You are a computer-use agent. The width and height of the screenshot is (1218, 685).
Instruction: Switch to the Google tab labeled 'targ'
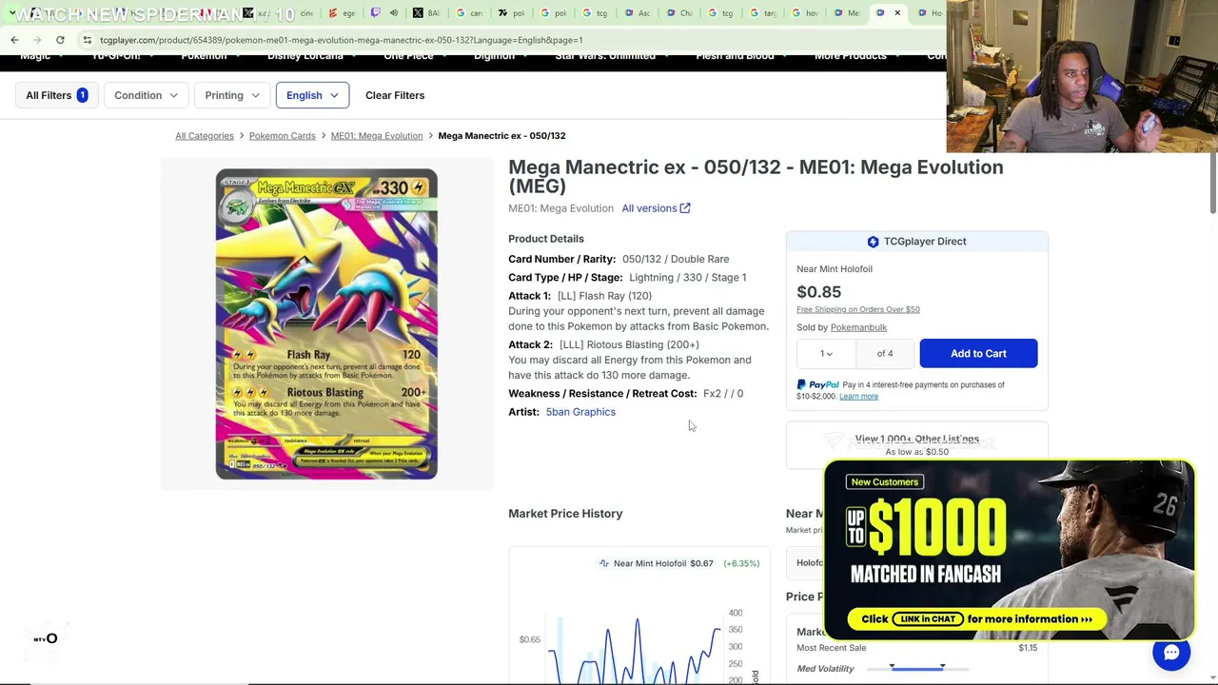coord(761,13)
